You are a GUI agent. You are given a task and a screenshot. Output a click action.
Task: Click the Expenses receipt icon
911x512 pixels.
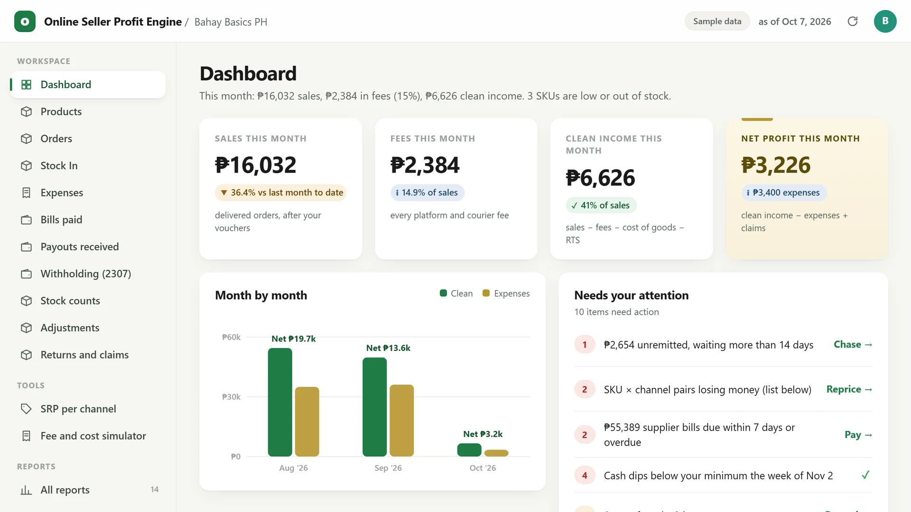tap(27, 192)
